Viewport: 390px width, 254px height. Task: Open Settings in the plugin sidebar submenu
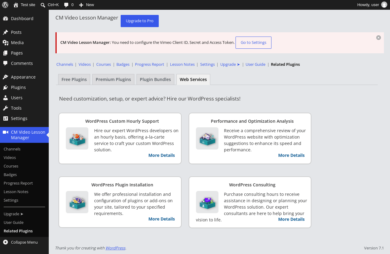(x=24, y=200)
